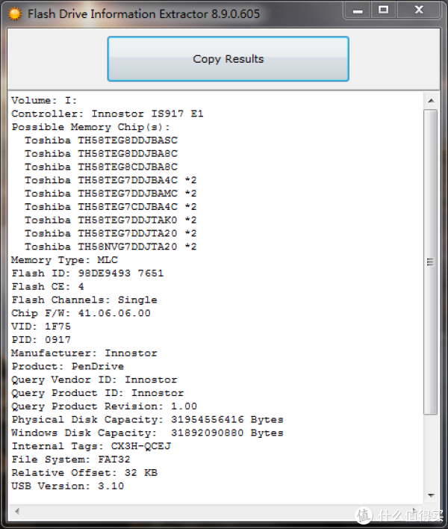Select the Toshiba TH58TEG8DDJBA8C entry
This screenshot has width=448, height=529.
pos(101,153)
